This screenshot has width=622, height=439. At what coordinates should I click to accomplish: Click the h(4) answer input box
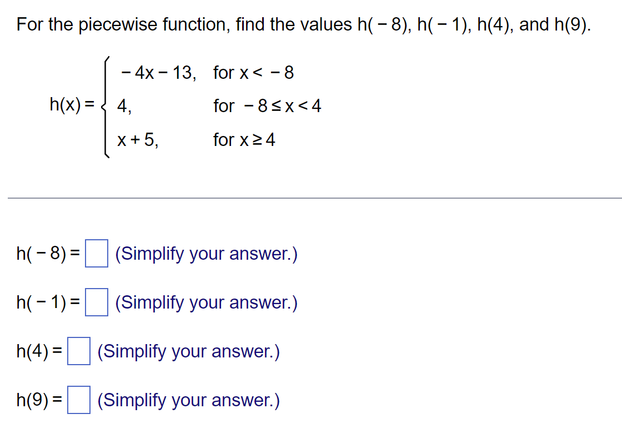coord(78,352)
